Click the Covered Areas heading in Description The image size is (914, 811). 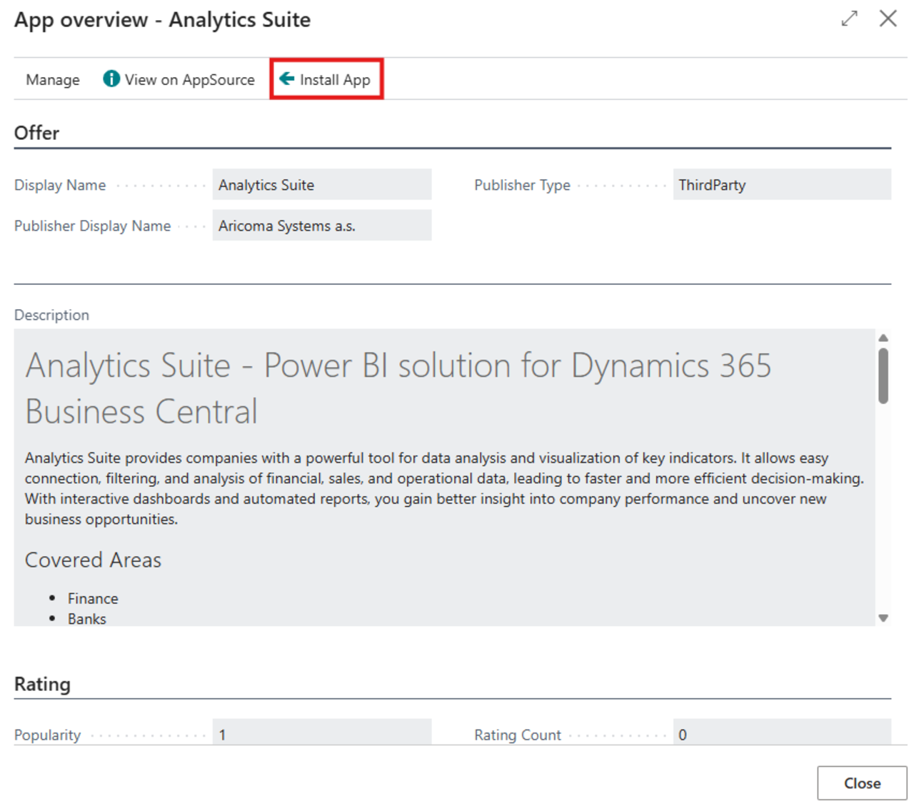93,560
